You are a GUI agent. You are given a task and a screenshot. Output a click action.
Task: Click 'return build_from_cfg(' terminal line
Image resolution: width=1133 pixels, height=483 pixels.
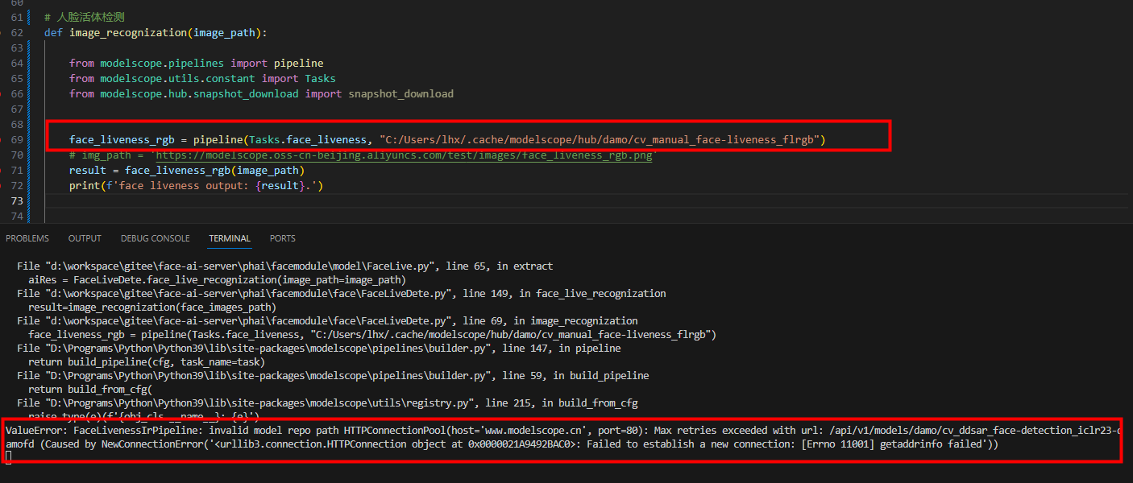[x=89, y=389]
